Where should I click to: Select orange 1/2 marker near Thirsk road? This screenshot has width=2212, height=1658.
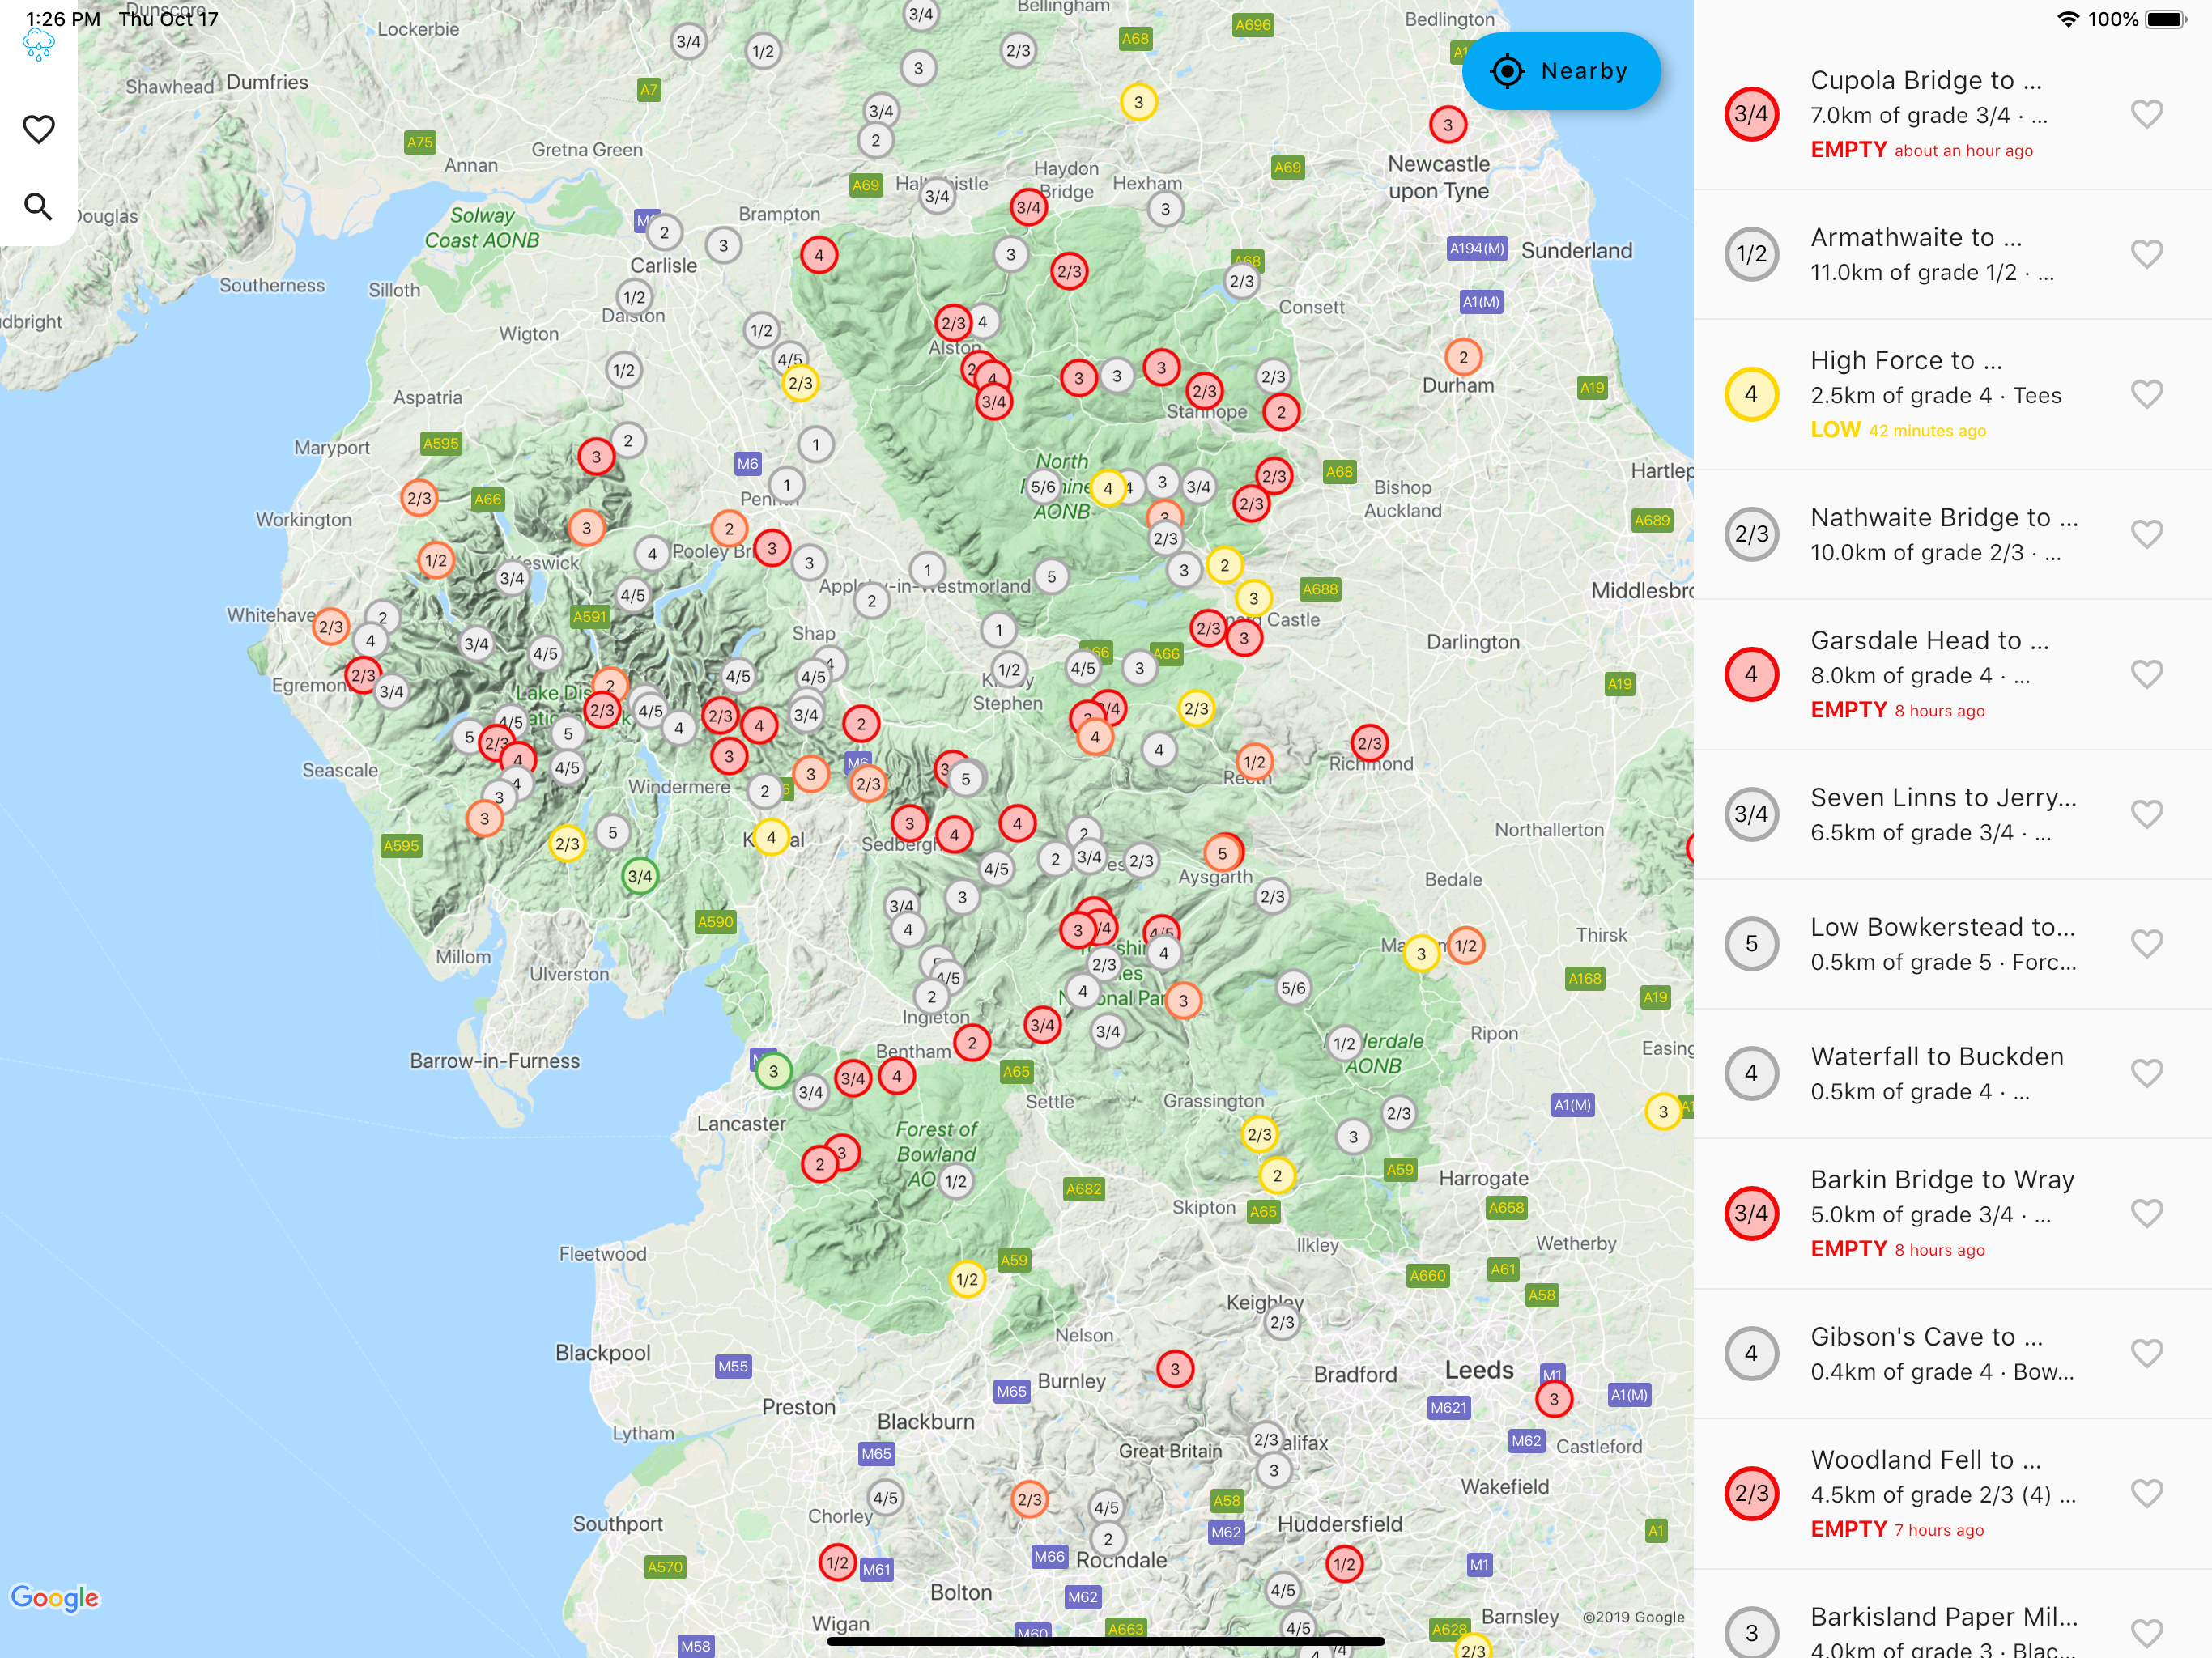(1465, 945)
